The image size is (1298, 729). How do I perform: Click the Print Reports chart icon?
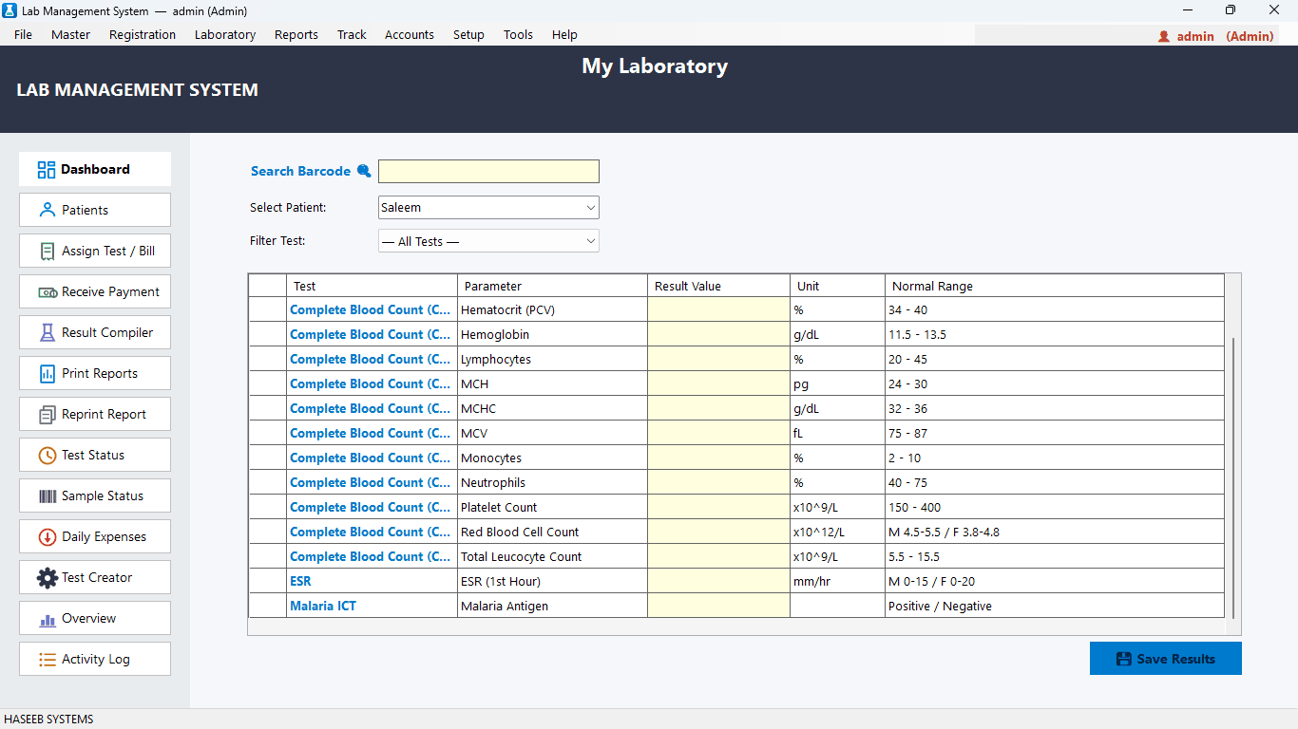tap(47, 373)
